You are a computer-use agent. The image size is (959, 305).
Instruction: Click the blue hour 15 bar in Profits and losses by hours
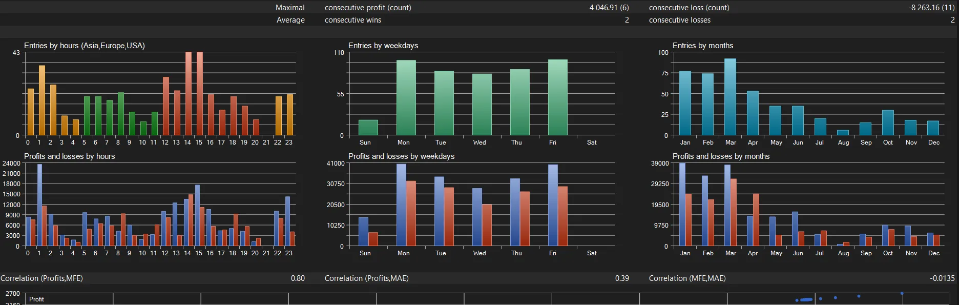click(197, 216)
